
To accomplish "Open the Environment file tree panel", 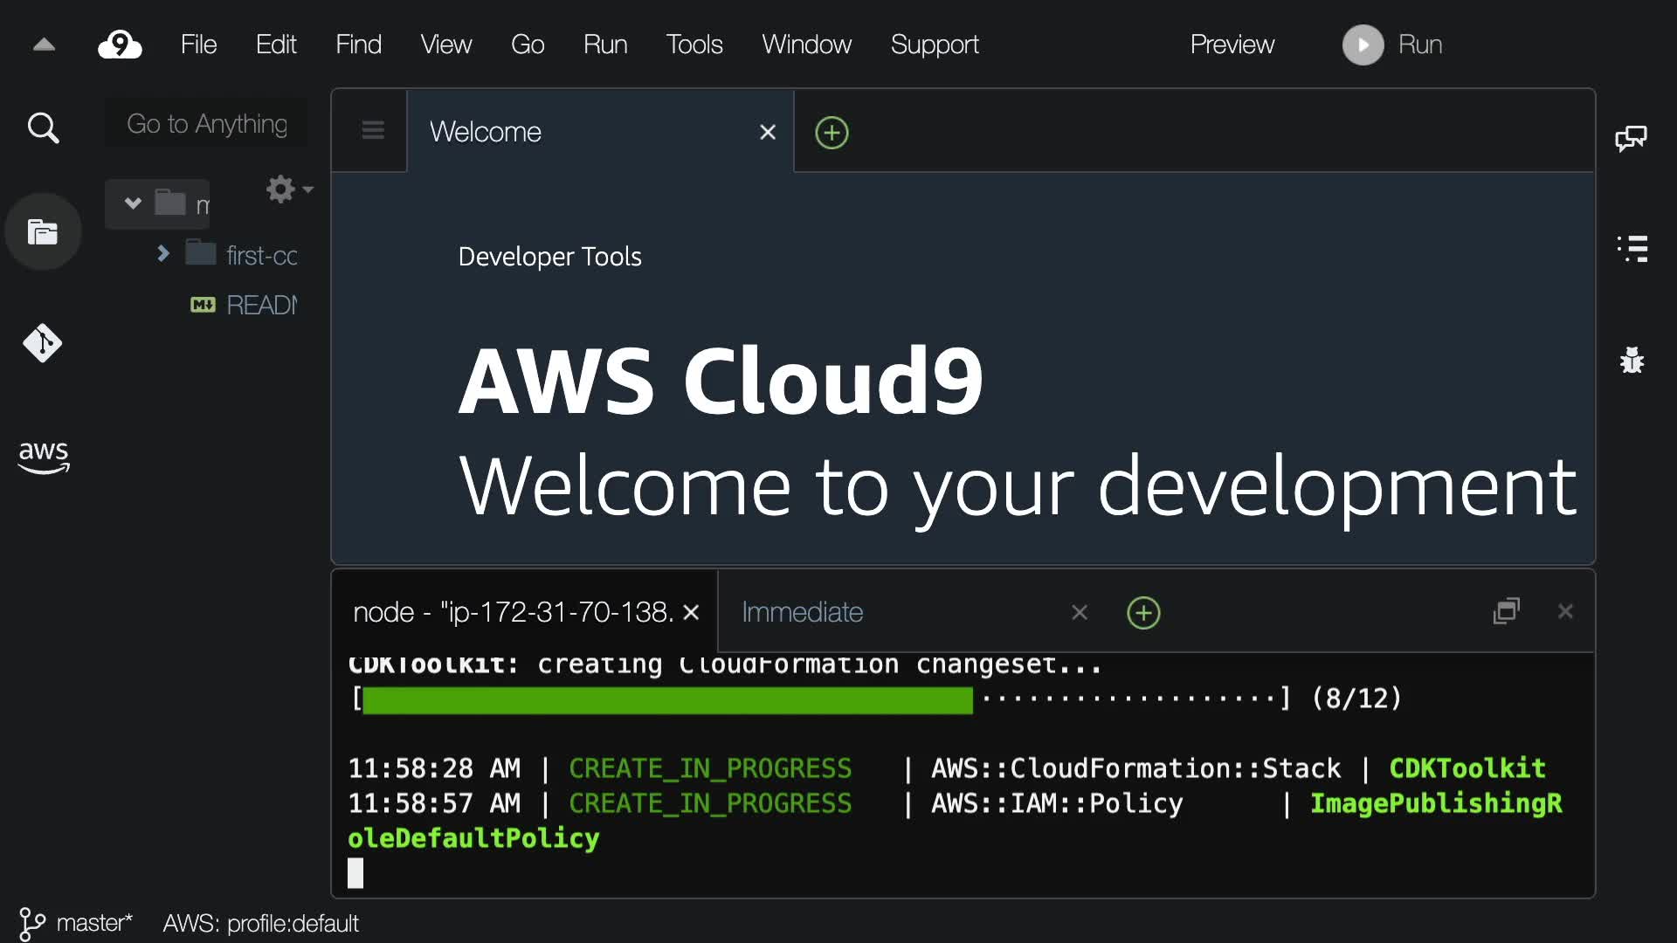I will (x=43, y=232).
